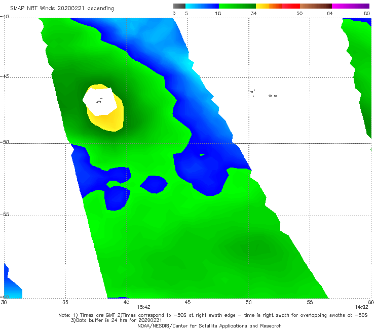The image size is (375, 329).
Task: Click the NOAA/NESDIS credit line
Action: (x=209, y=325)
